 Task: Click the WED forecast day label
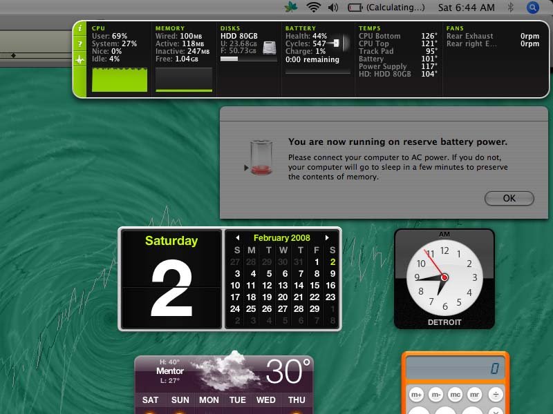266,400
